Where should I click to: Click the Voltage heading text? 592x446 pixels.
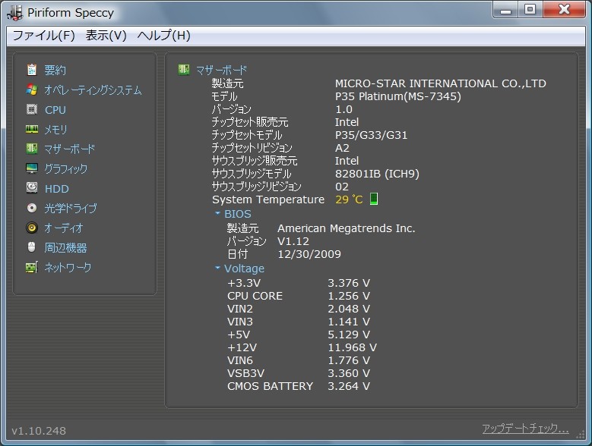pyautogui.click(x=244, y=269)
